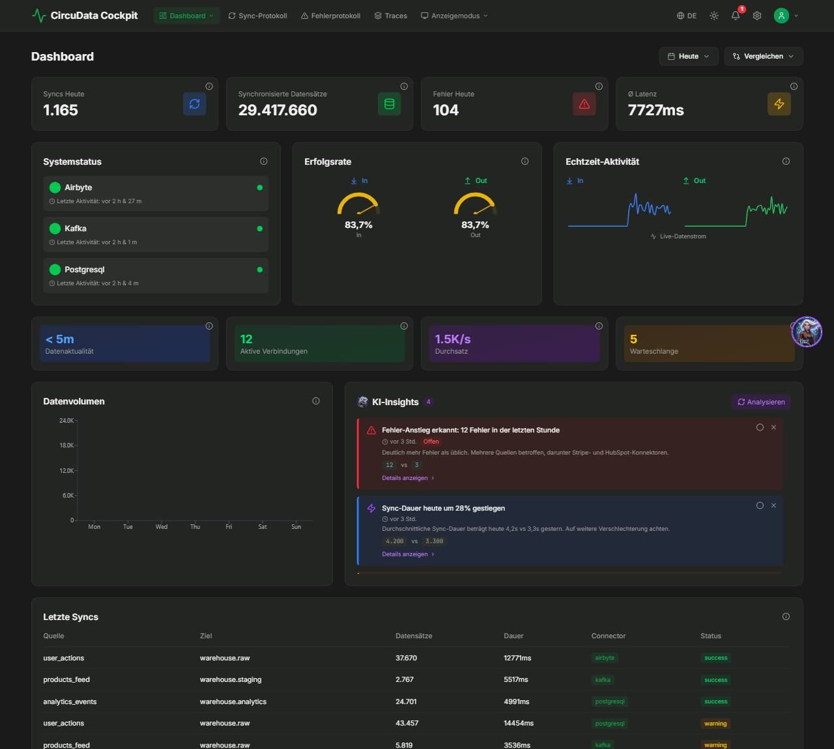Expand the Anzeigemodus menu
The height and width of the screenshot is (749, 834).
[x=453, y=16]
